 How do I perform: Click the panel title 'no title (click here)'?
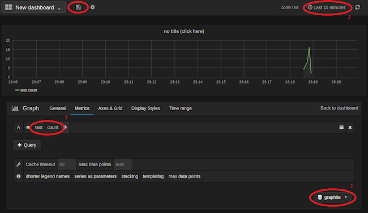pyautogui.click(x=184, y=31)
